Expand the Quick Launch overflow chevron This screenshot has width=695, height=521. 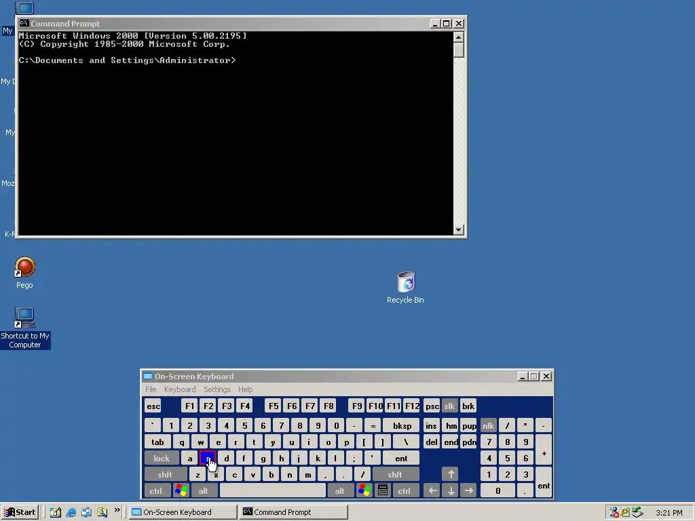[117, 510]
